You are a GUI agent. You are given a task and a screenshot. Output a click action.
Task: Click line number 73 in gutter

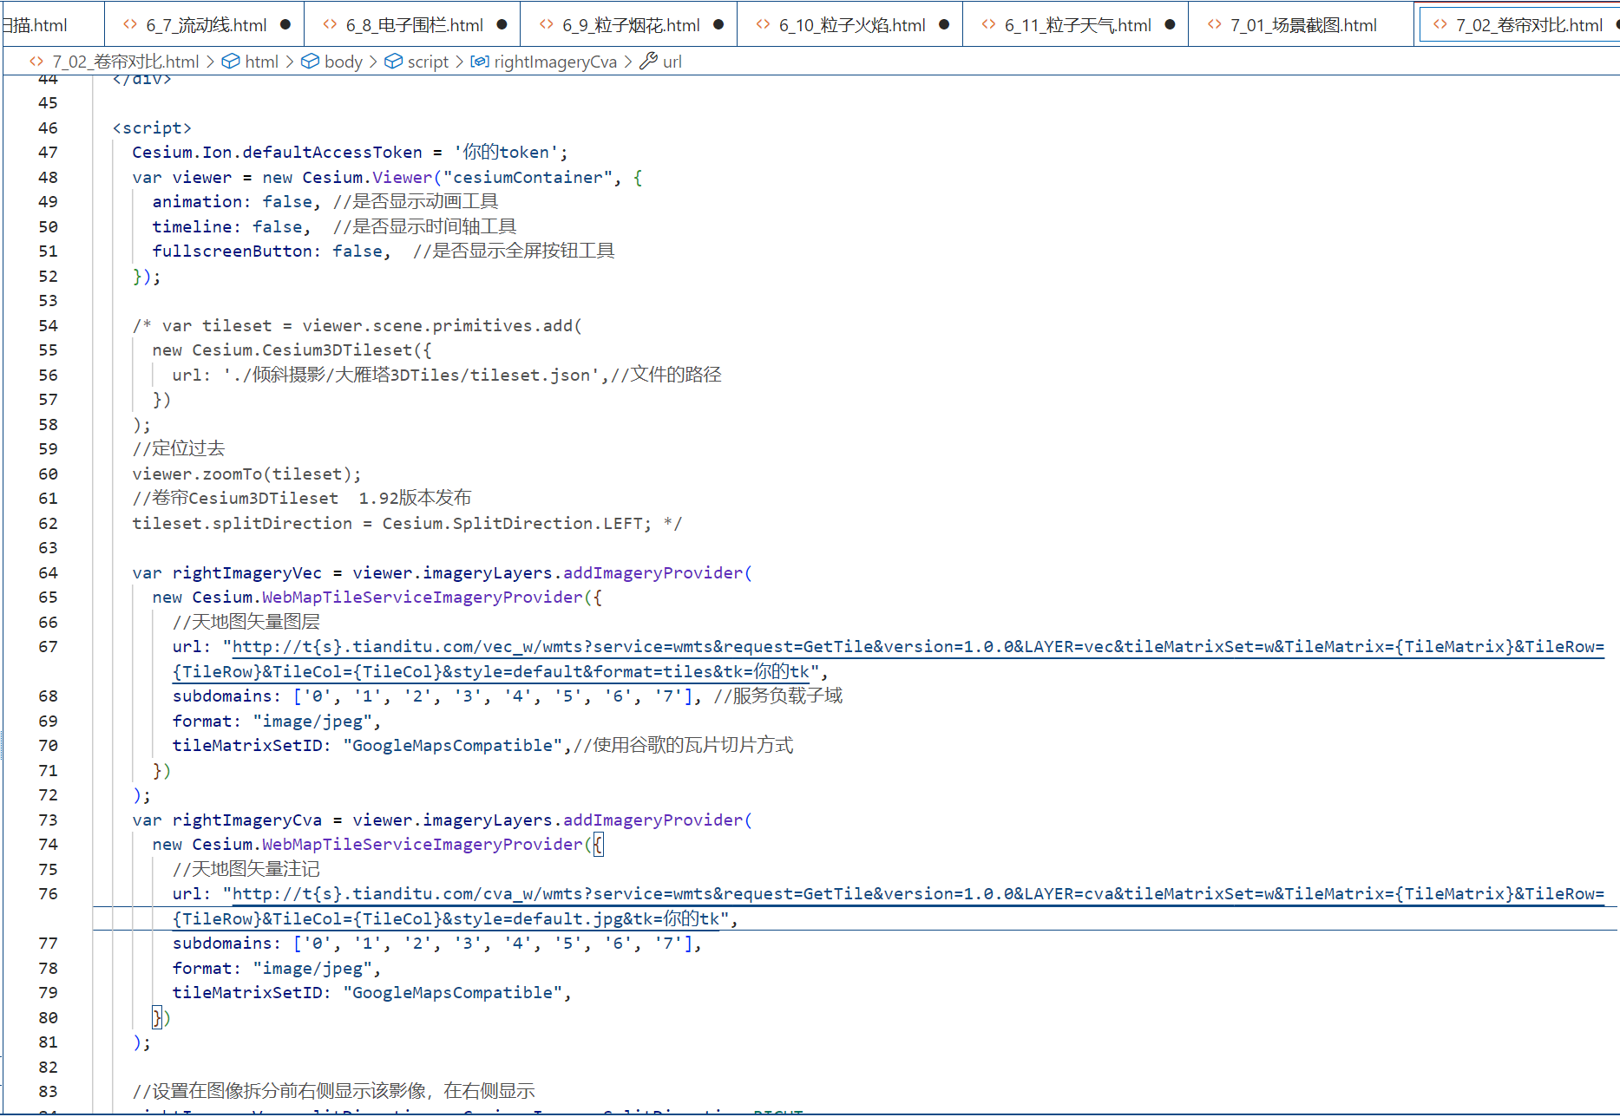[48, 820]
